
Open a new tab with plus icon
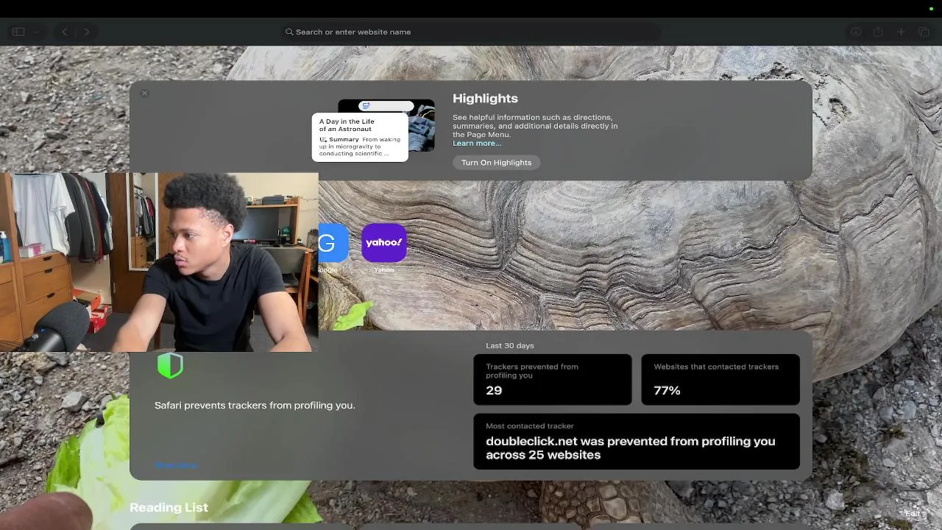pos(901,32)
